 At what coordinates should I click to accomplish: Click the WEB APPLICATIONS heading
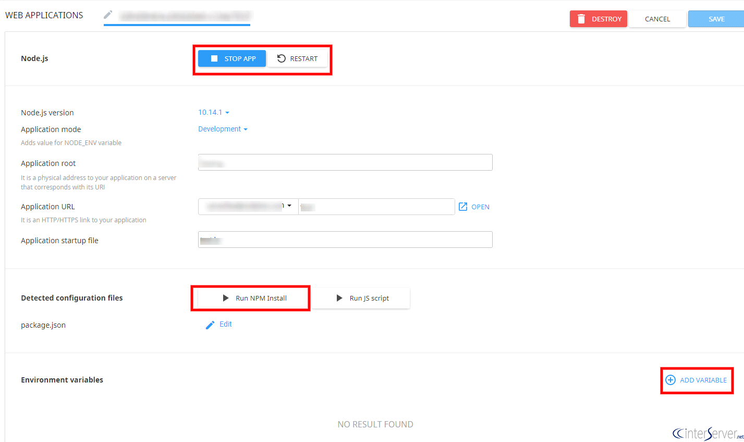tap(44, 15)
